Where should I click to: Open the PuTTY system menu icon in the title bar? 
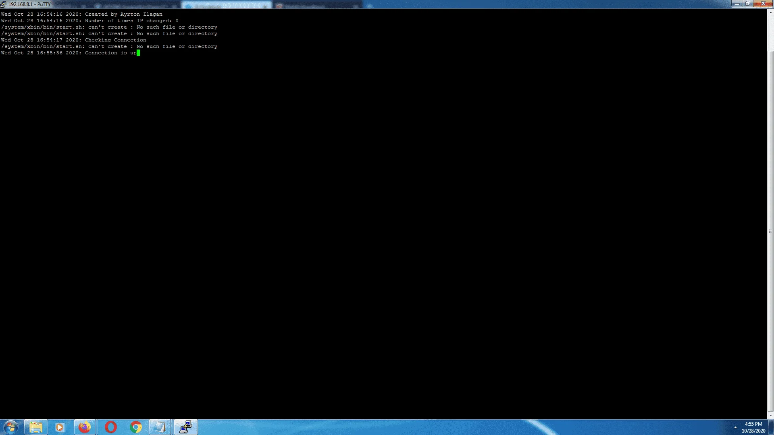pos(4,4)
